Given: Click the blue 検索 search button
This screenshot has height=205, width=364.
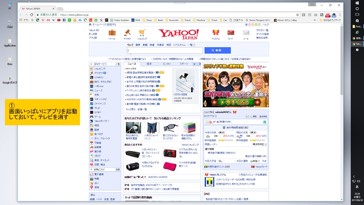Looking at the screenshot, I should click(217, 50).
